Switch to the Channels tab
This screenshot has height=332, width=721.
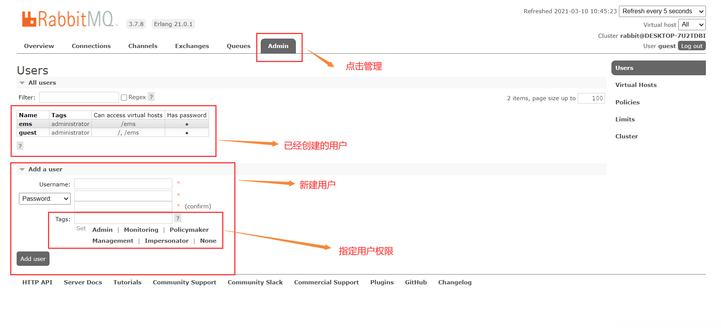(x=143, y=46)
